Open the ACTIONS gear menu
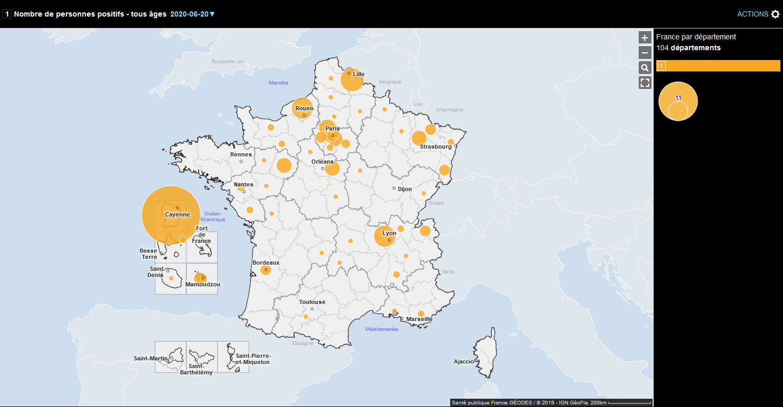The width and height of the screenshot is (783, 407). click(x=775, y=14)
